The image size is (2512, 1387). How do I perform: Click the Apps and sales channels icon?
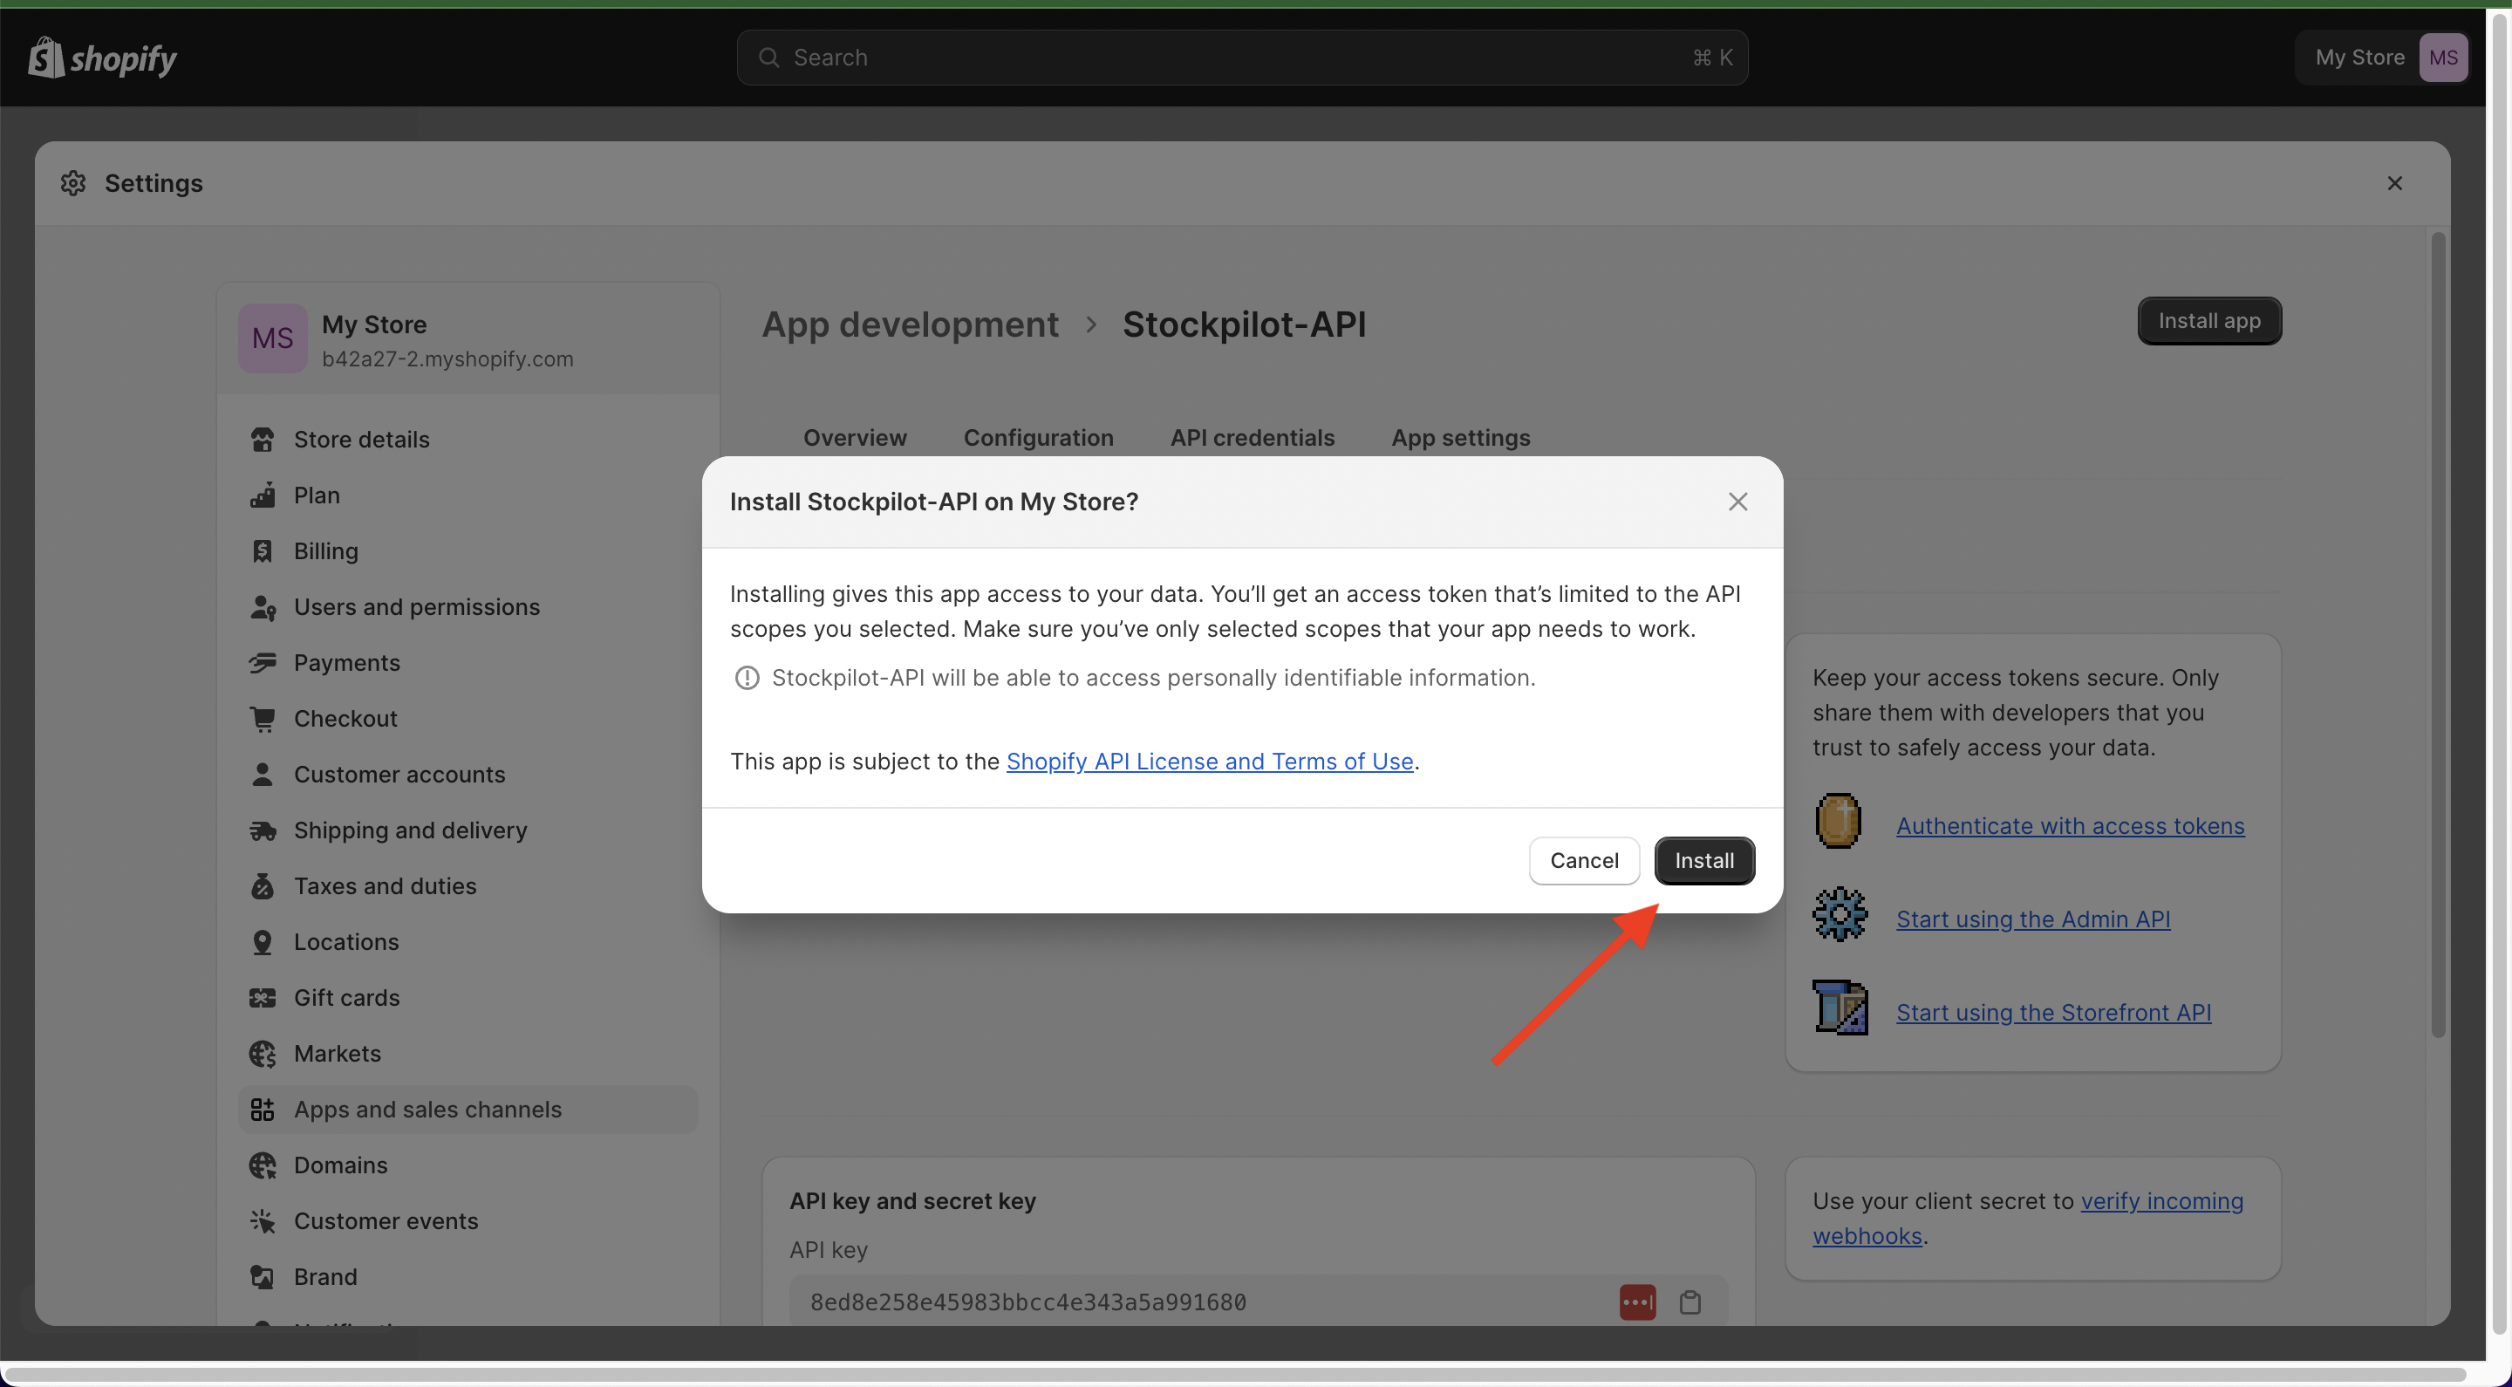(x=263, y=1109)
